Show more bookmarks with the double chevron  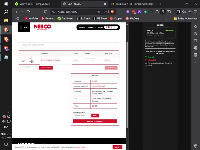point(166,19)
